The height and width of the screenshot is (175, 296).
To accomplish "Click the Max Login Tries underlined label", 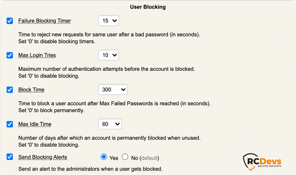I will pyautogui.click(x=37, y=55).
